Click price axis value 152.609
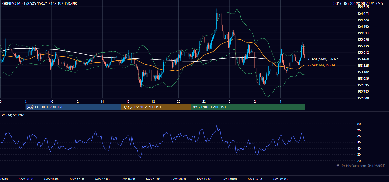This screenshot has height=182, width=389. pos(363,98)
